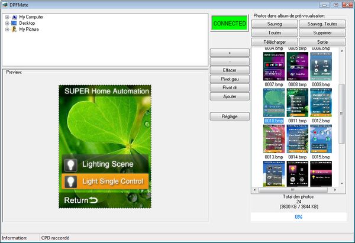Click the green CONNECTED status button
Image resolution: width=355 pixels, height=243 pixels.
[x=230, y=23]
